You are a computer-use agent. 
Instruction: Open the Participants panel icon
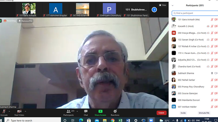[x=68, y=112]
